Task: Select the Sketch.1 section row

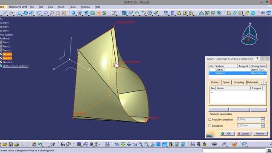Action: (237, 70)
